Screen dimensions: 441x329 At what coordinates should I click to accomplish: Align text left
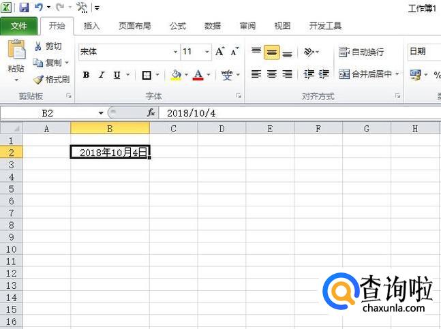pyautogui.click(x=256, y=74)
